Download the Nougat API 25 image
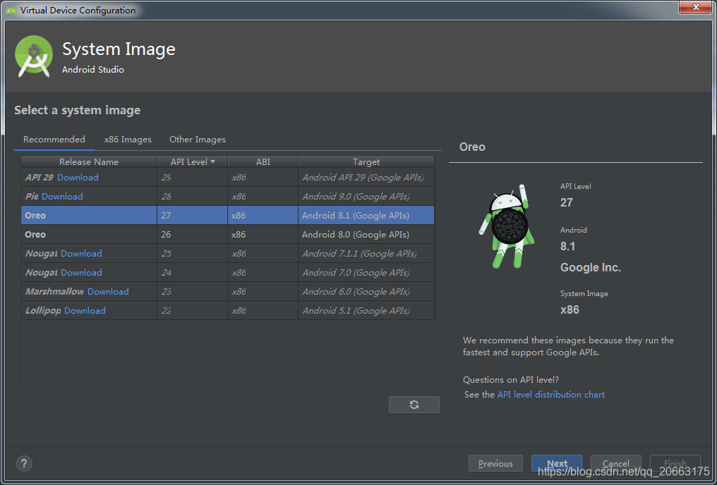The image size is (717, 485). pos(81,254)
